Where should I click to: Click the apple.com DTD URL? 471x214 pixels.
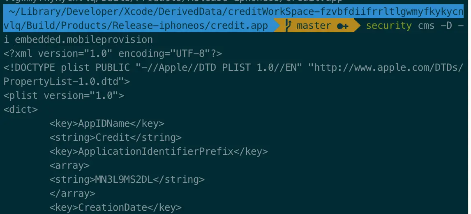point(388,67)
